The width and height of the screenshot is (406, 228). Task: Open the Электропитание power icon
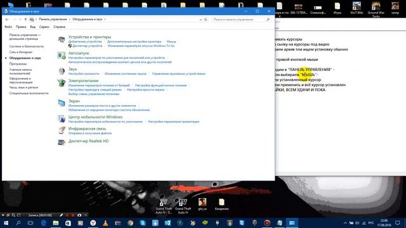[62, 83]
